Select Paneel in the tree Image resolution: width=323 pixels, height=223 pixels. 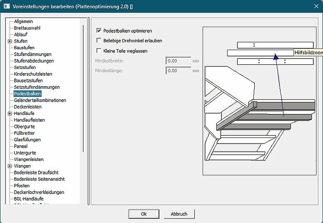(21, 146)
